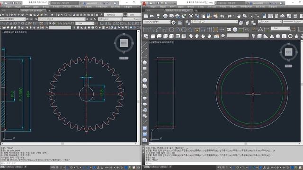Open the layer list dropdown in left window
Image resolution: width=303 pixels, height=170 pixels.
(62, 19)
